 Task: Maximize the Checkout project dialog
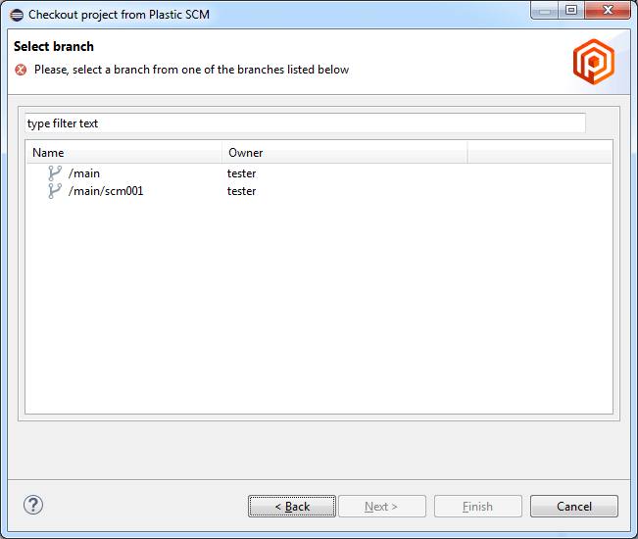(571, 10)
